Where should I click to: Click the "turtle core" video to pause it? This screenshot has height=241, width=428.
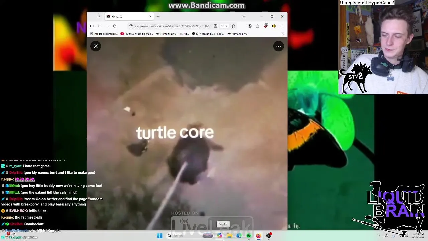coord(187,134)
